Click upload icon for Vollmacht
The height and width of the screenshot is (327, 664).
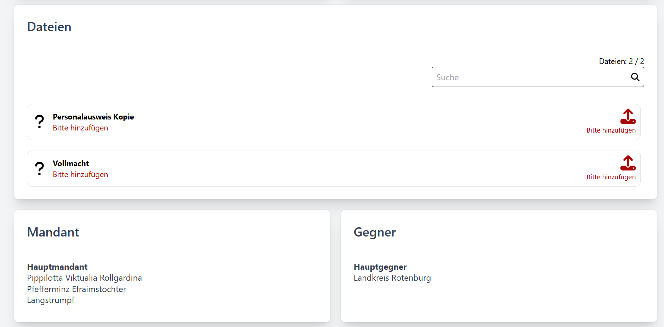click(x=628, y=163)
